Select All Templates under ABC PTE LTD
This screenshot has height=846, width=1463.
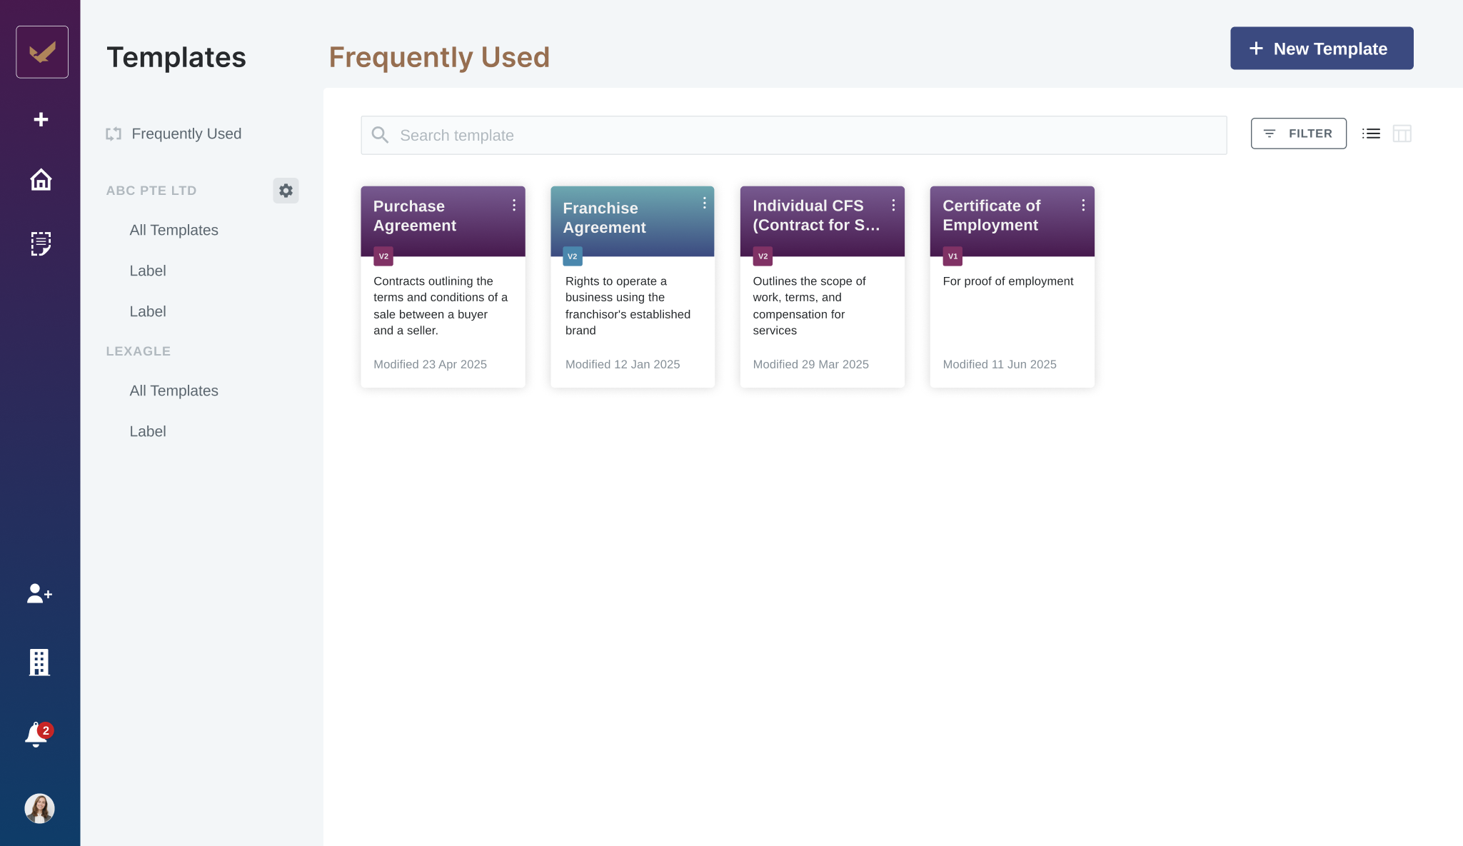point(174,230)
